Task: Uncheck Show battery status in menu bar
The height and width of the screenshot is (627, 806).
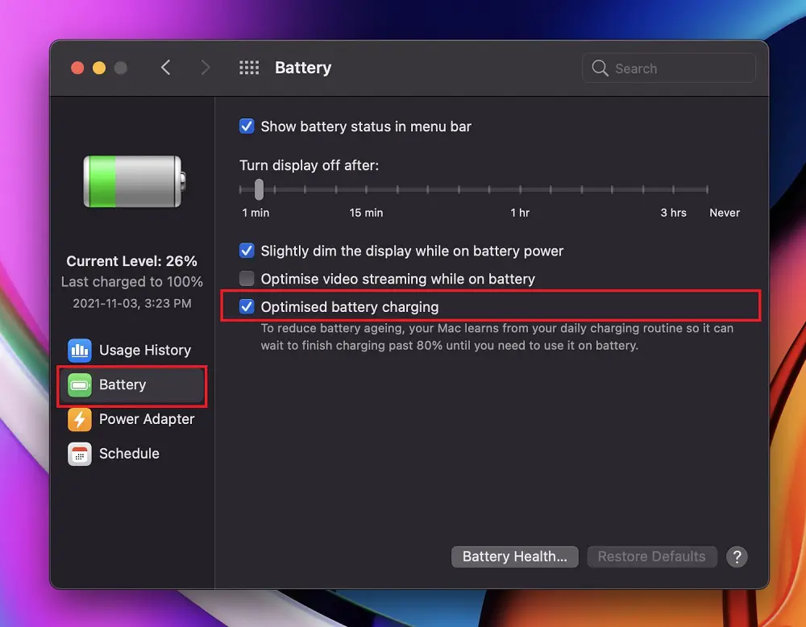Action: pyautogui.click(x=247, y=127)
